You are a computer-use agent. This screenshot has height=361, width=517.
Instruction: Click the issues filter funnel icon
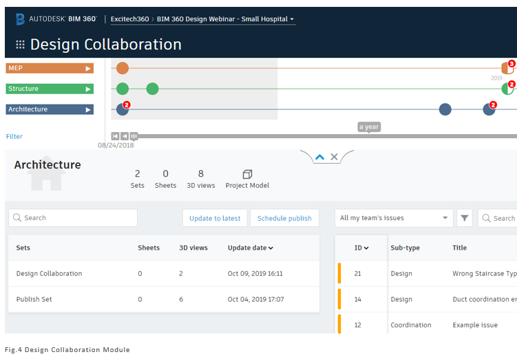coord(465,218)
